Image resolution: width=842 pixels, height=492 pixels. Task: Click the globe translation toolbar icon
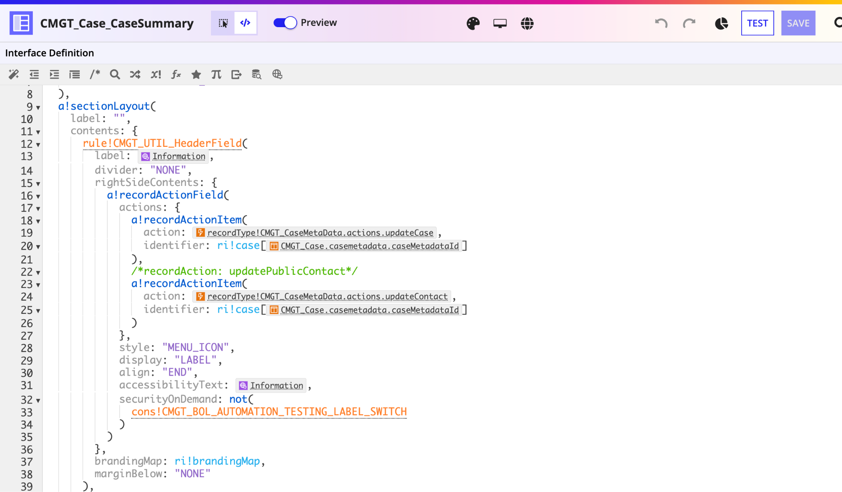pos(277,74)
